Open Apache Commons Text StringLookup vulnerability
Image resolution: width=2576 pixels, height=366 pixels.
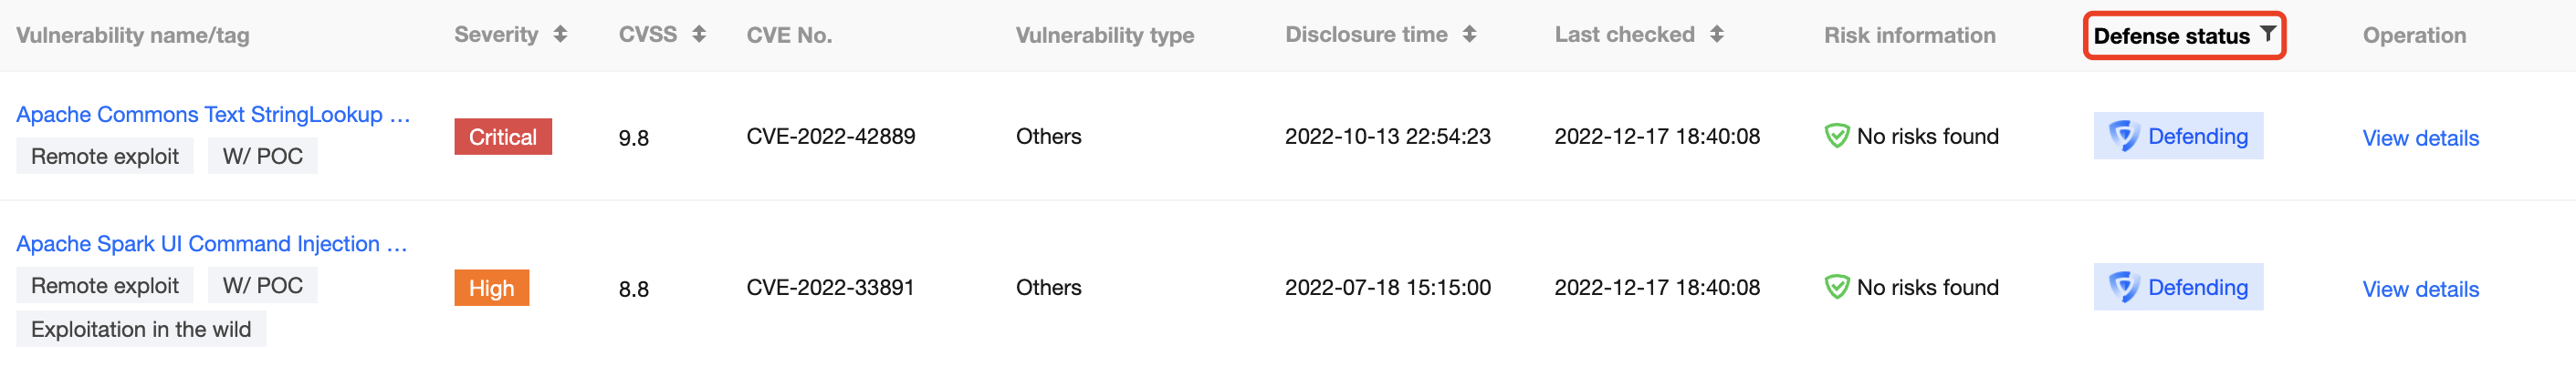coord(212,115)
